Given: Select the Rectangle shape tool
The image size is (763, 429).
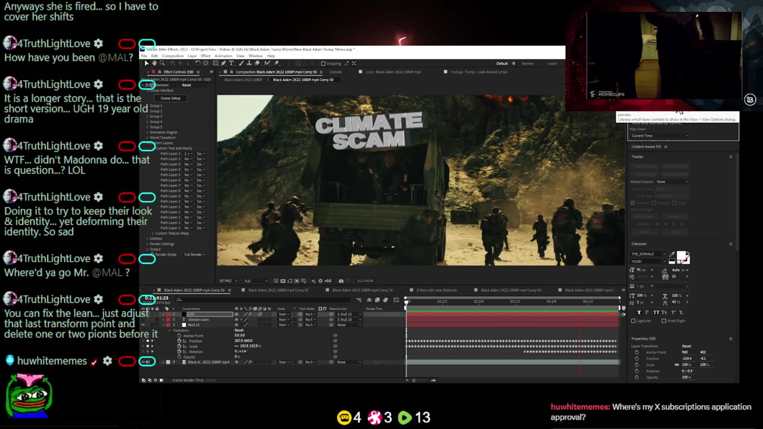Looking at the screenshot, I should coord(216,63).
